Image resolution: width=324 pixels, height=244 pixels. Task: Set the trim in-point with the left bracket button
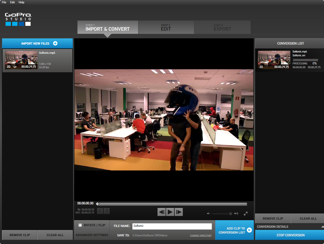tap(100, 211)
